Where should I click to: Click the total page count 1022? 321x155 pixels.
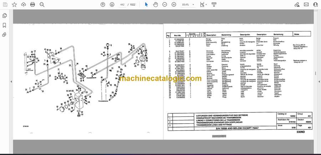click(133, 5)
